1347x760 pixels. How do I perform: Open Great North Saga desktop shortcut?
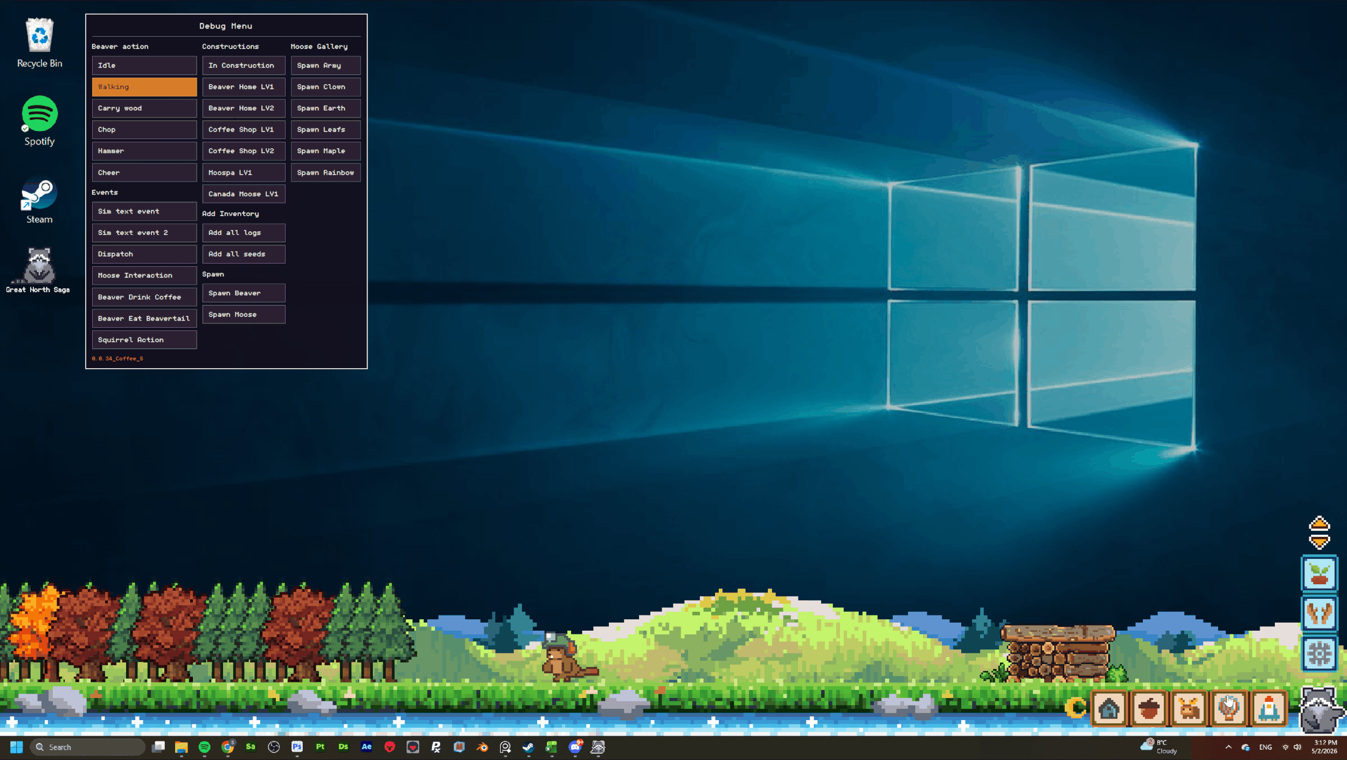tap(38, 270)
